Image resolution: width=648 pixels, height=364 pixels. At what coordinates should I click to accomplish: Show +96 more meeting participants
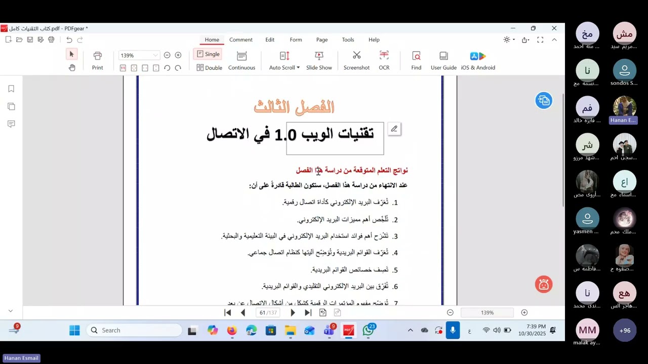625,330
